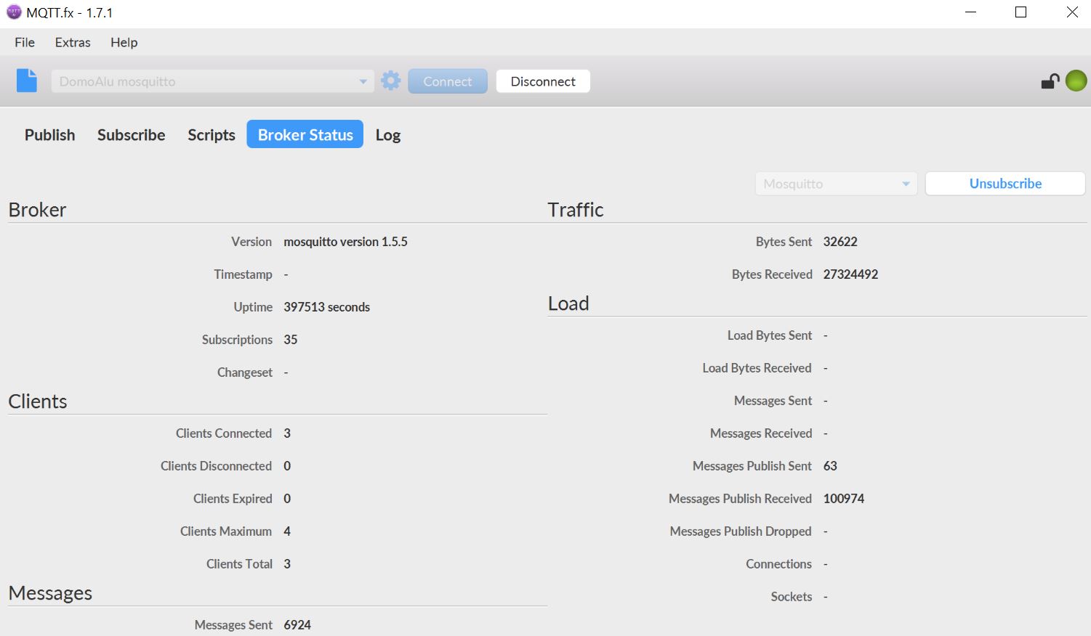Click the Subscriptions value 35
This screenshot has width=1091, height=636.
coord(291,340)
